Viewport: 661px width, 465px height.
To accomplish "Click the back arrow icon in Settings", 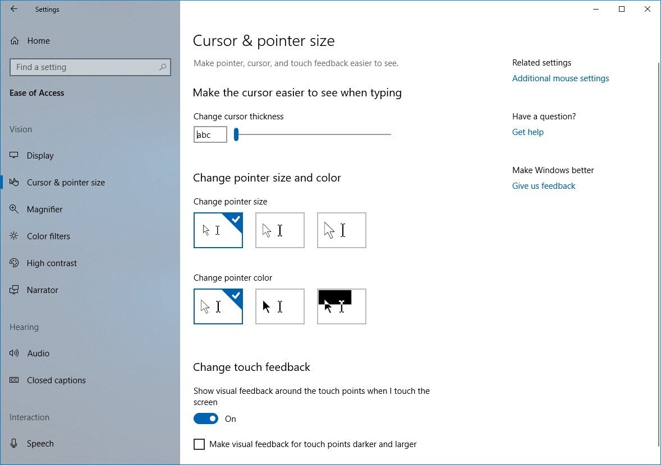I will tap(14, 9).
